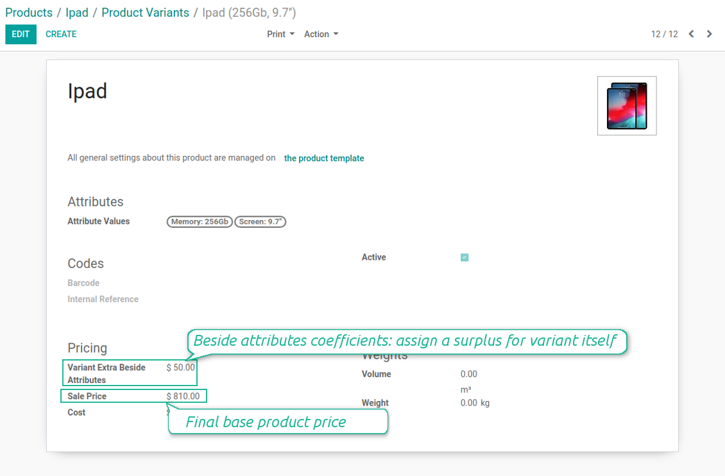This screenshot has width=725, height=476.
Task: Click the Variant Extra value $ 50.00
Action: pos(181,368)
